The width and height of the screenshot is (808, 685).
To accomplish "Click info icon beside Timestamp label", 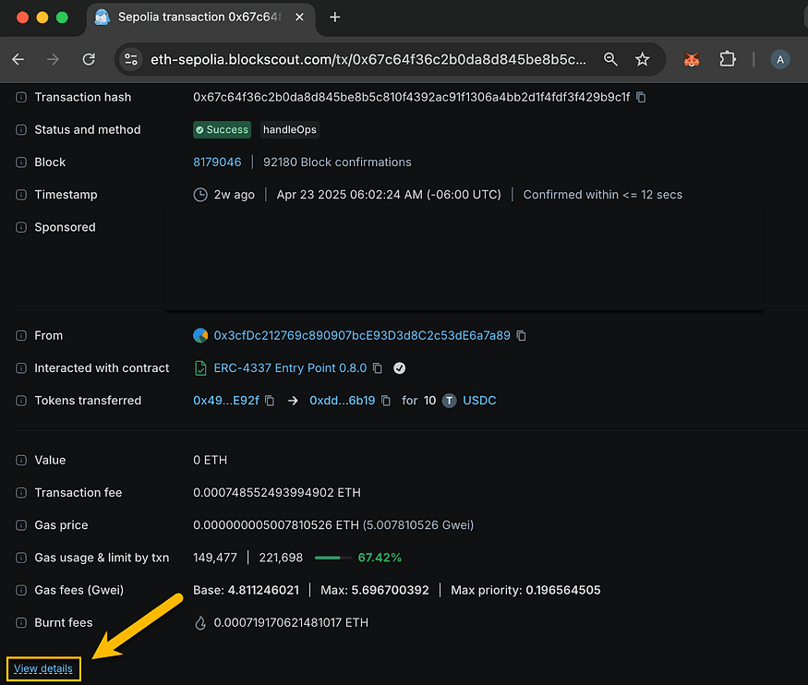I will point(21,195).
